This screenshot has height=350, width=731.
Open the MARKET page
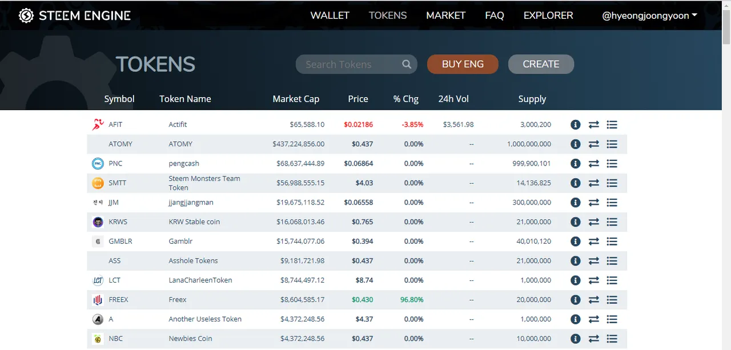point(445,15)
